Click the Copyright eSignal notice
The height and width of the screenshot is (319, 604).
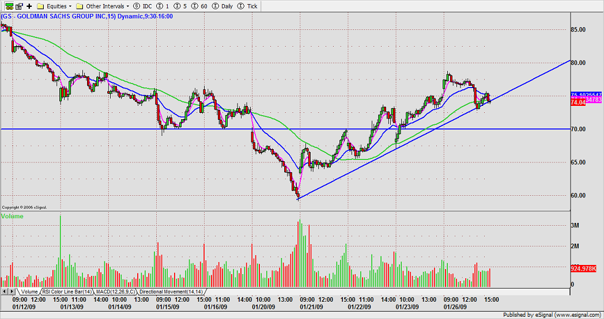pos(24,207)
